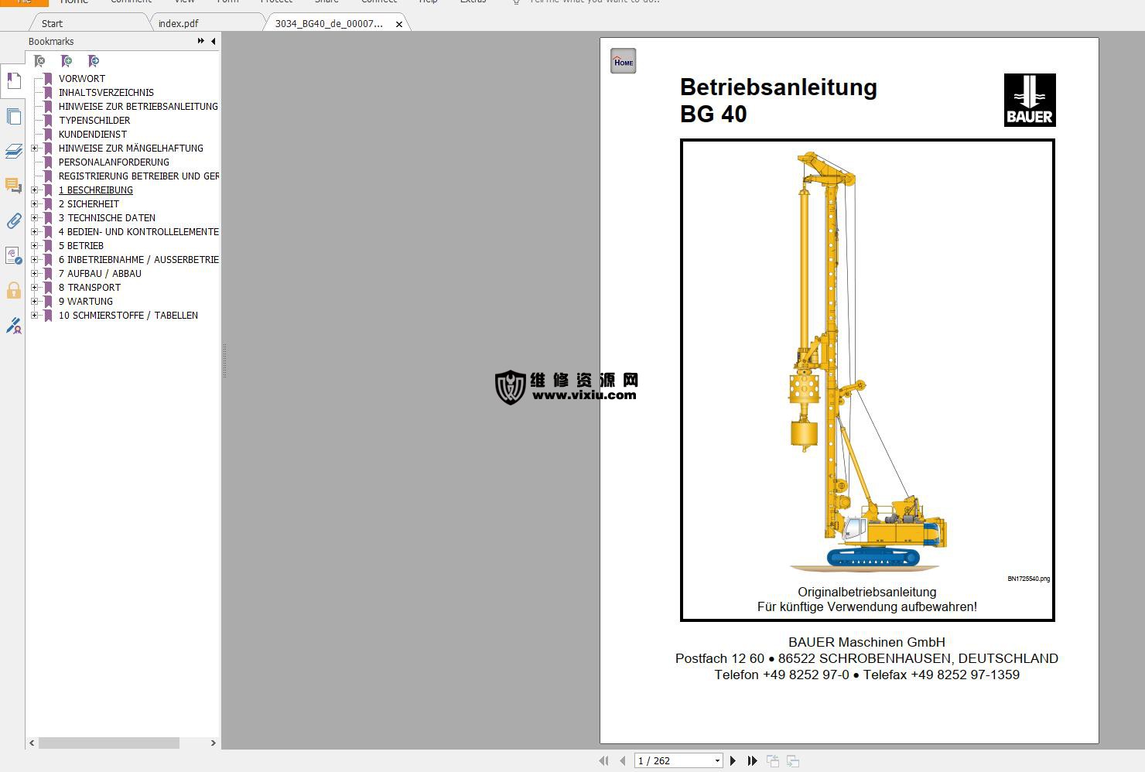Expand 4 BEDIEN- UND KONTROLLELEMENTE node
Image resolution: width=1145 pixels, height=772 pixels.
(x=34, y=231)
